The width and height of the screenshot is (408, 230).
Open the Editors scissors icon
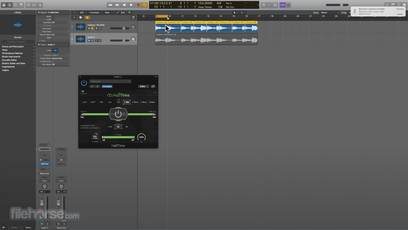41,5
